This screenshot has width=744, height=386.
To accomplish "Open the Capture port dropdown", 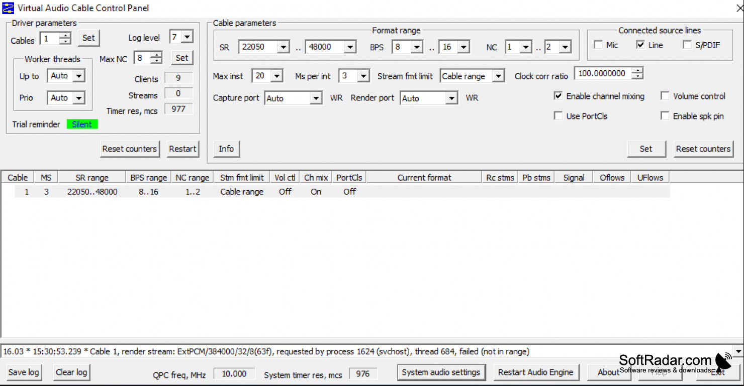I will 316,98.
